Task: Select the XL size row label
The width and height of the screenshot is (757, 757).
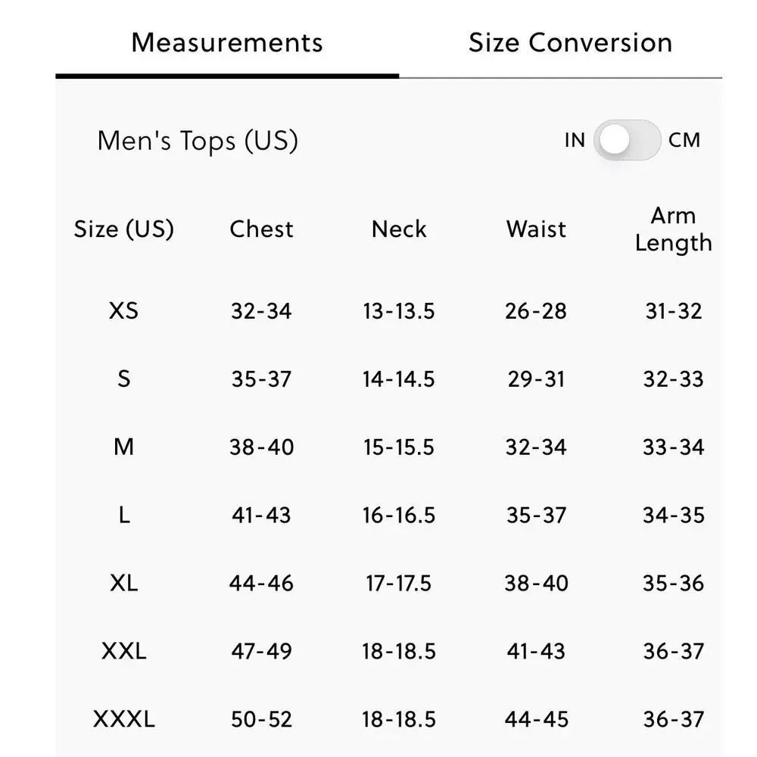Action: click(124, 583)
